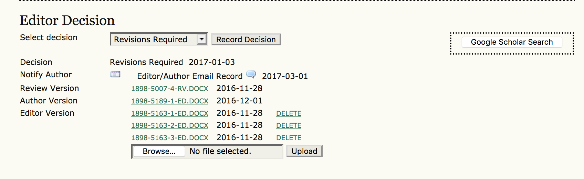Viewport: 584px width, 179px height.
Task: Open the Editor/Author Email Record comment bubble
Action: [251, 75]
